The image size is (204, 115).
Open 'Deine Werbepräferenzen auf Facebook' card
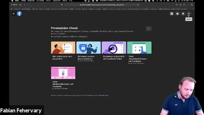(x=63, y=78)
